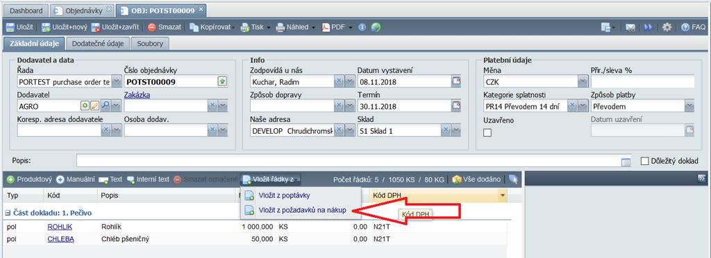Screen dimensions: 711x258
Task: Click the green refresh globe icon
Action: (x=376, y=27)
